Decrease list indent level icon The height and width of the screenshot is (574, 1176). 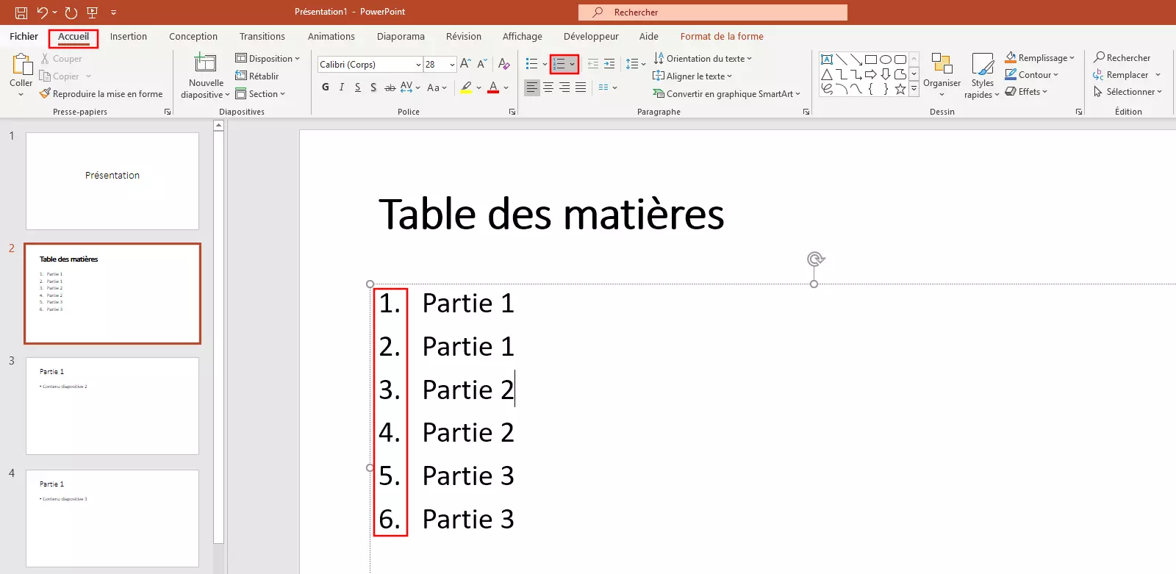click(593, 64)
